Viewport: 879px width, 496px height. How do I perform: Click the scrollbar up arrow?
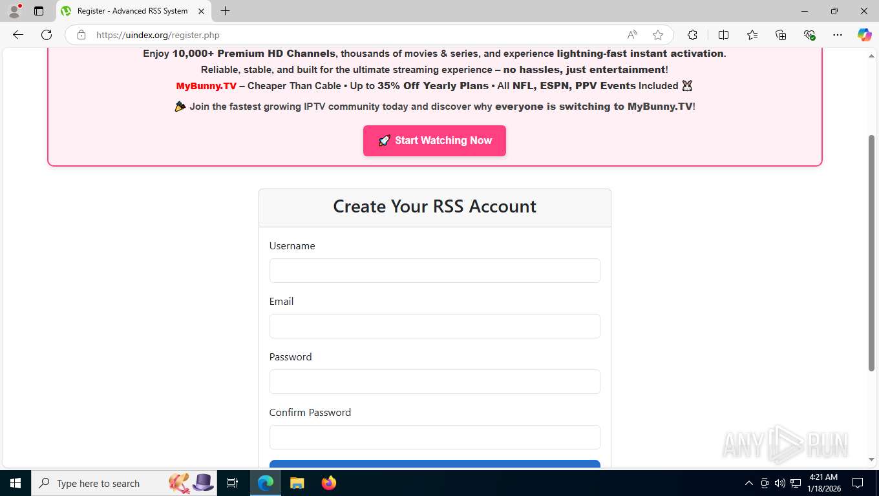(x=871, y=56)
